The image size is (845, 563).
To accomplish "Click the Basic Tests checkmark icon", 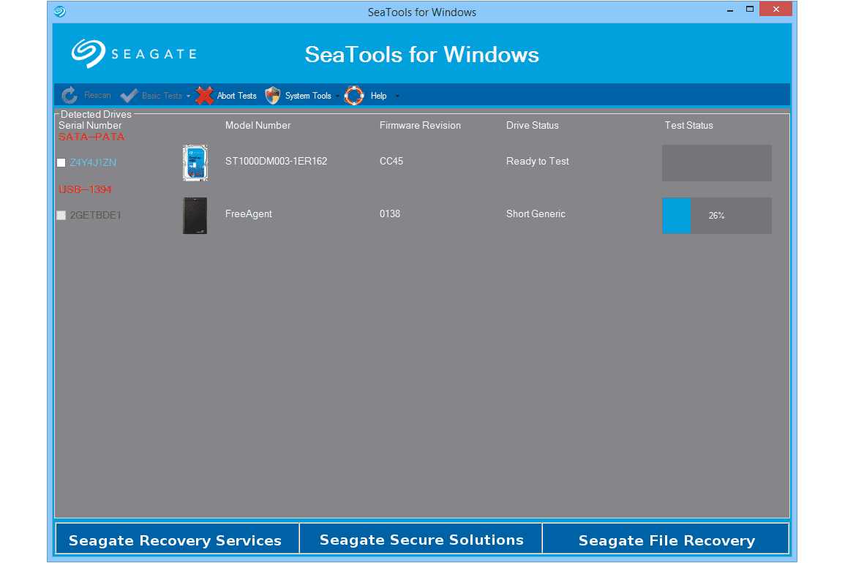I will 129,96.
